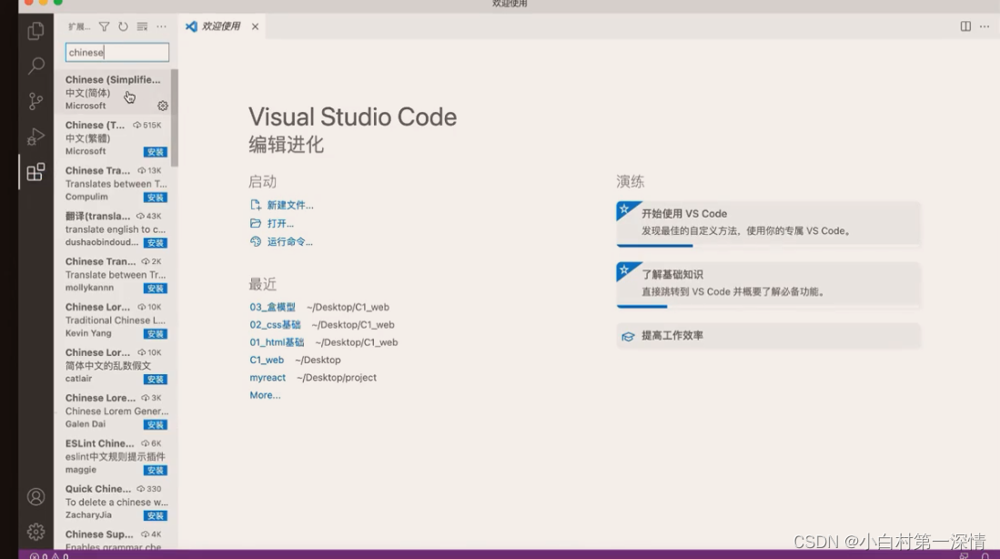The image size is (1000, 559).
Task: Click the gear on Chinese (Simplified) extension
Action: [x=163, y=106]
